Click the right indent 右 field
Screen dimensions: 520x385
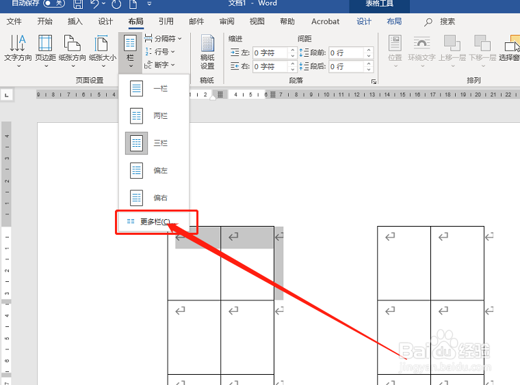tap(271, 66)
